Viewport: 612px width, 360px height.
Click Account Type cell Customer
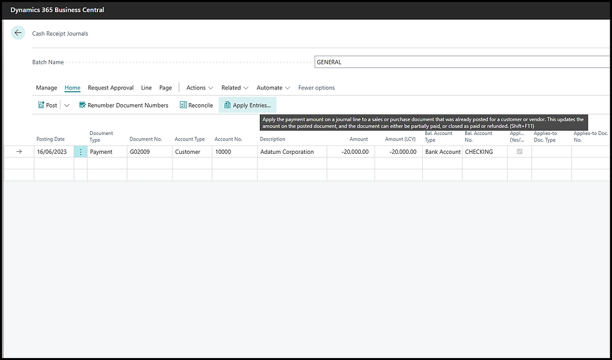pos(192,152)
